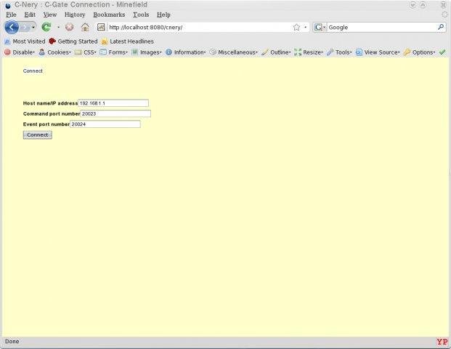Open the History menu
The height and width of the screenshot is (349, 451).
(x=75, y=15)
